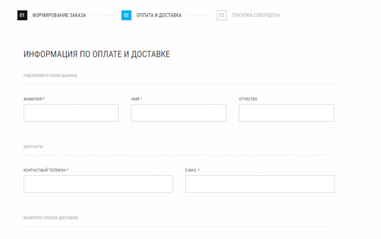Click the Контакты section header
381x239 pixels.
point(33,147)
